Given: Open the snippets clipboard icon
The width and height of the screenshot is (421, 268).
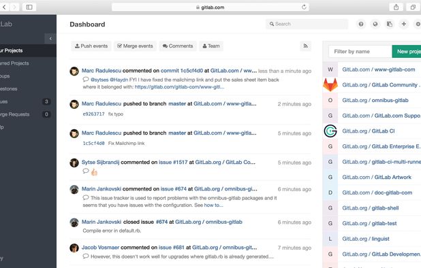Looking at the screenshot, I should pos(390,24).
